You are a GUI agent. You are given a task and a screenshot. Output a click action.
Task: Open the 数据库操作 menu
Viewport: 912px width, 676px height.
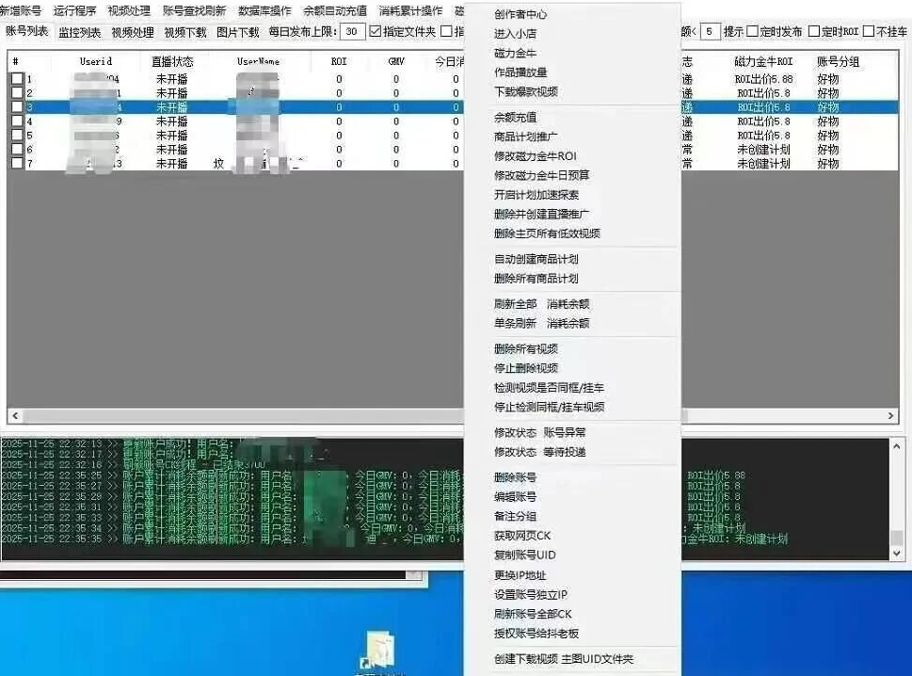tap(264, 10)
